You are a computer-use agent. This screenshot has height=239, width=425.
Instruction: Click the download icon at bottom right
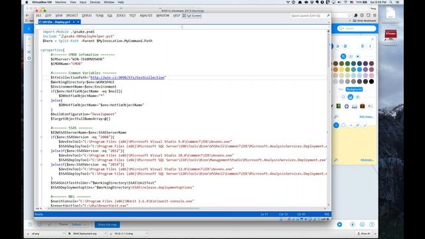click(353, 224)
